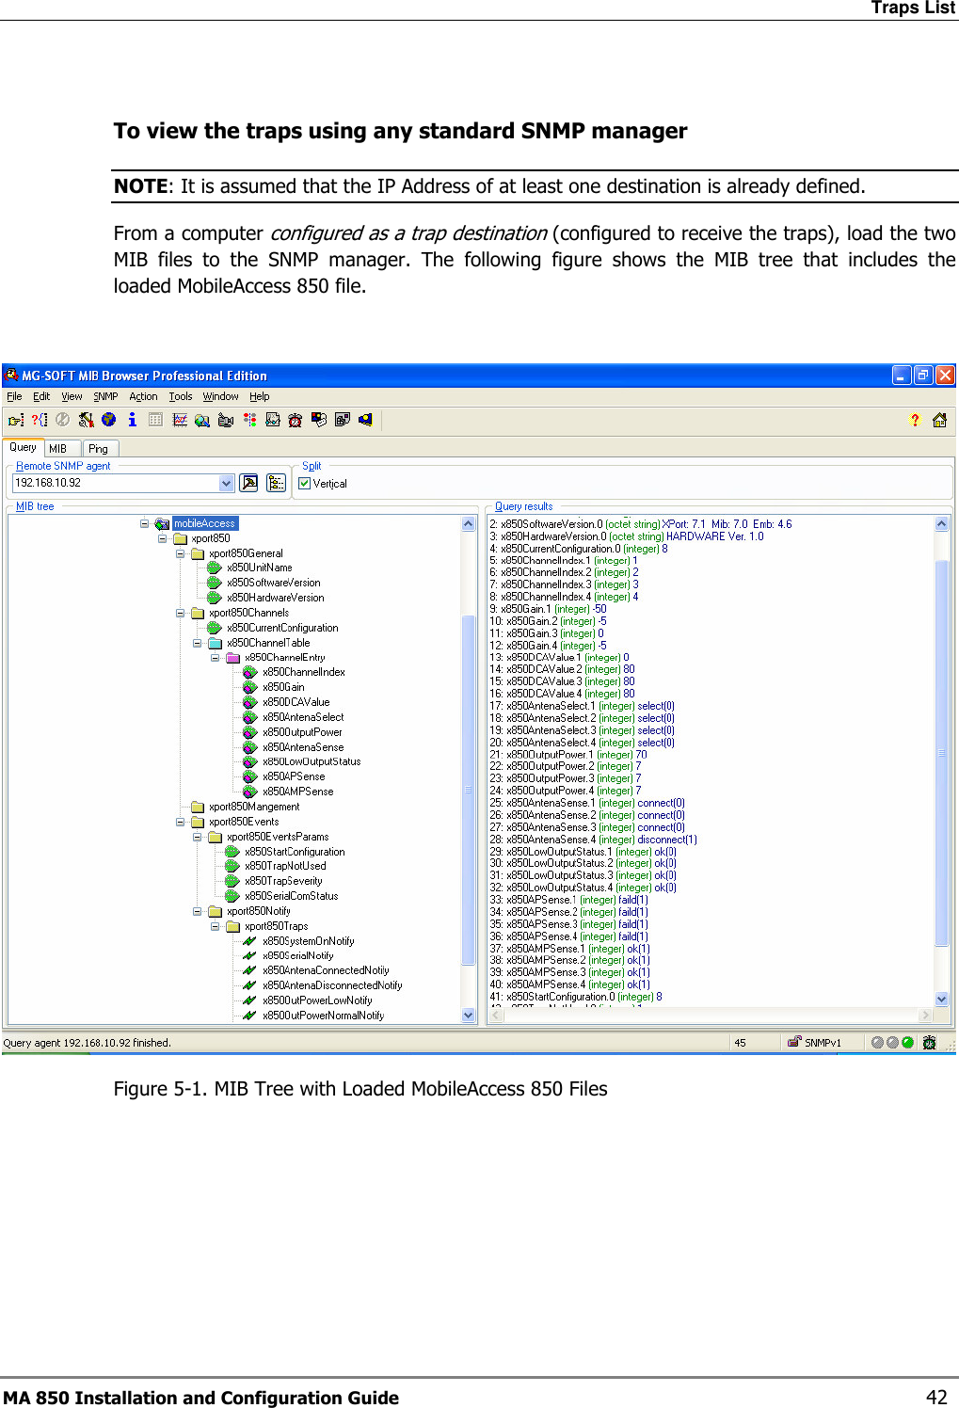The width and height of the screenshot is (959, 1408).
Task: Open the Edit menu
Action: pos(41,396)
